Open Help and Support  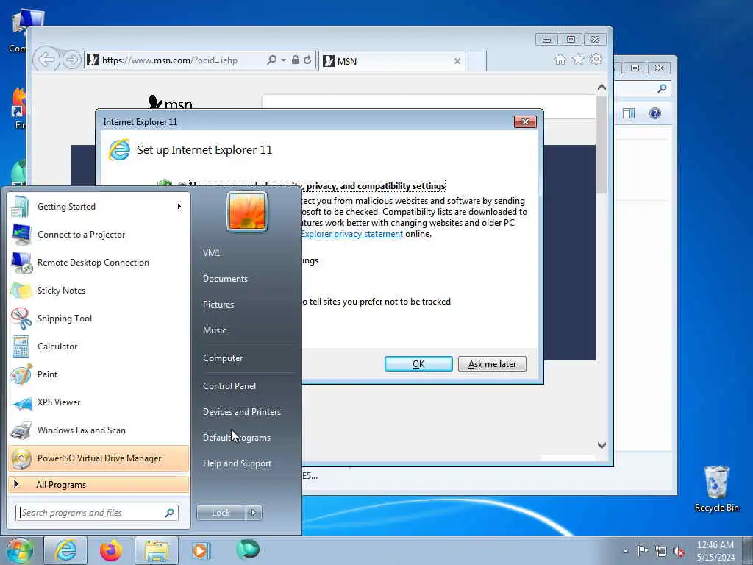[x=238, y=463]
